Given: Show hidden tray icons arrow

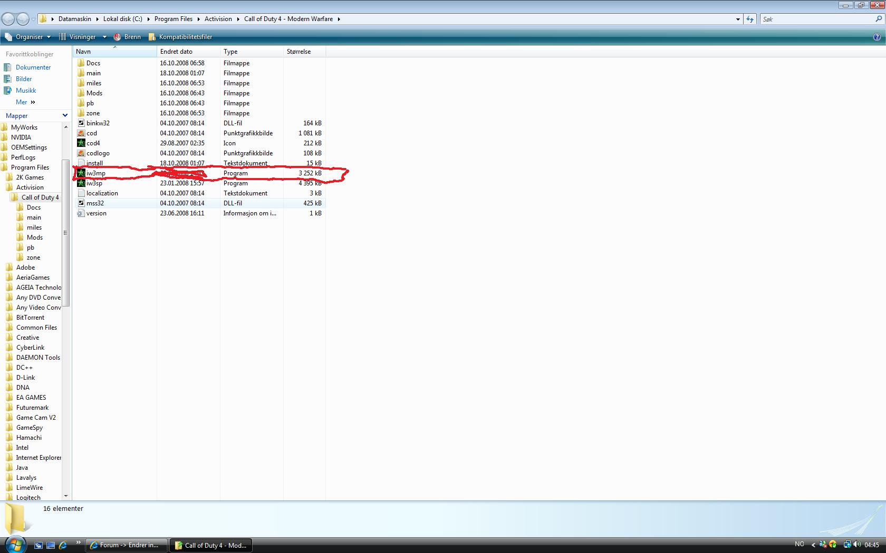Looking at the screenshot, I should [813, 545].
